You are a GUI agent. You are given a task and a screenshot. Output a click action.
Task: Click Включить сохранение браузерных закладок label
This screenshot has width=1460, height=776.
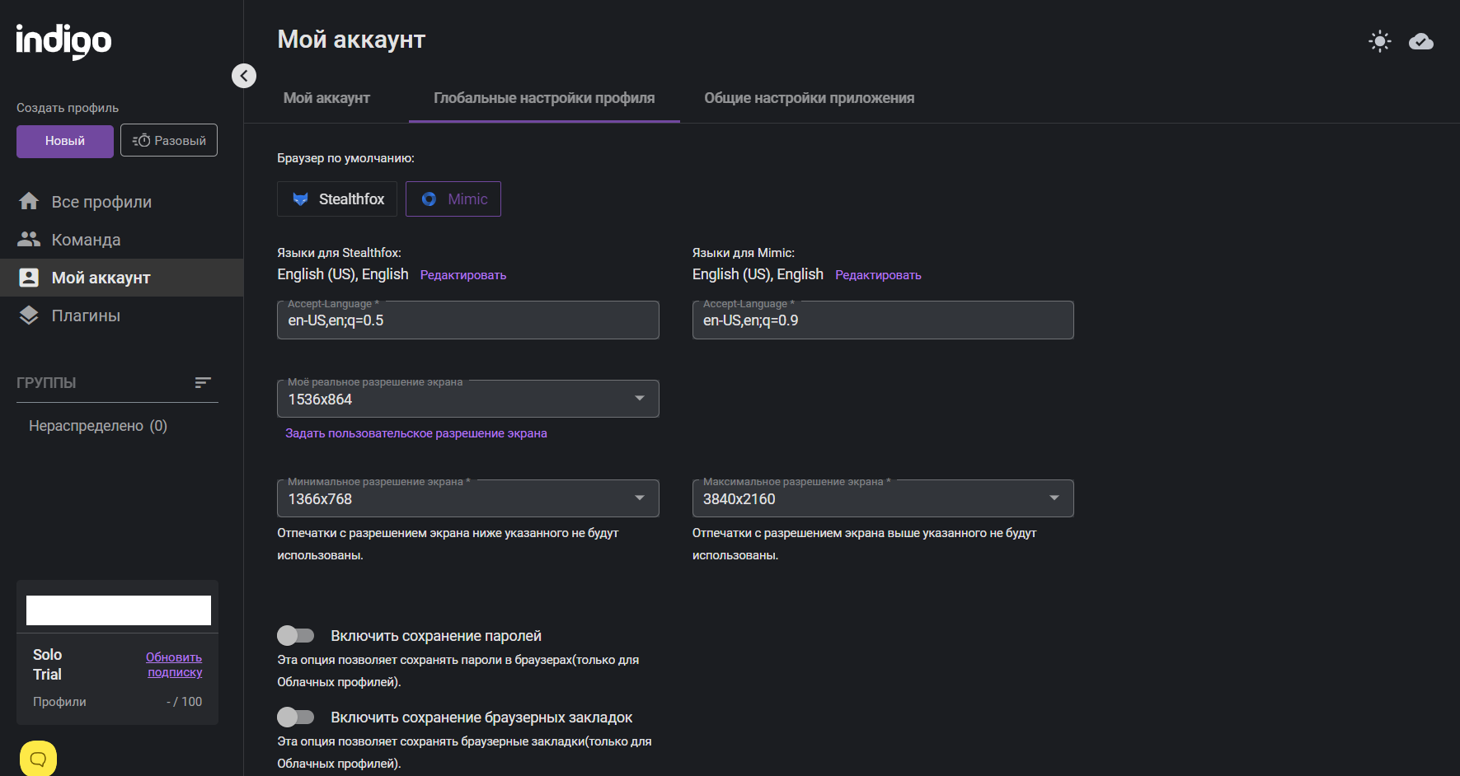481,718
